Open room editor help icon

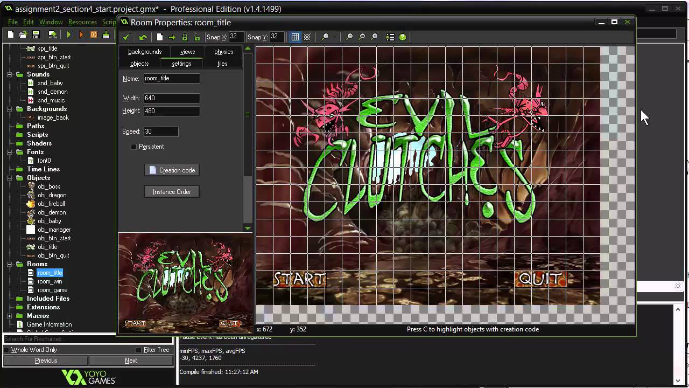[x=403, y=37]
